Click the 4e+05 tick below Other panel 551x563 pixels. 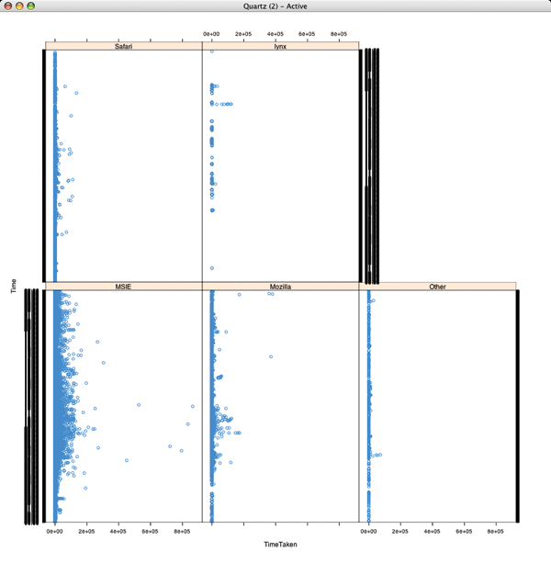(432, 531)
